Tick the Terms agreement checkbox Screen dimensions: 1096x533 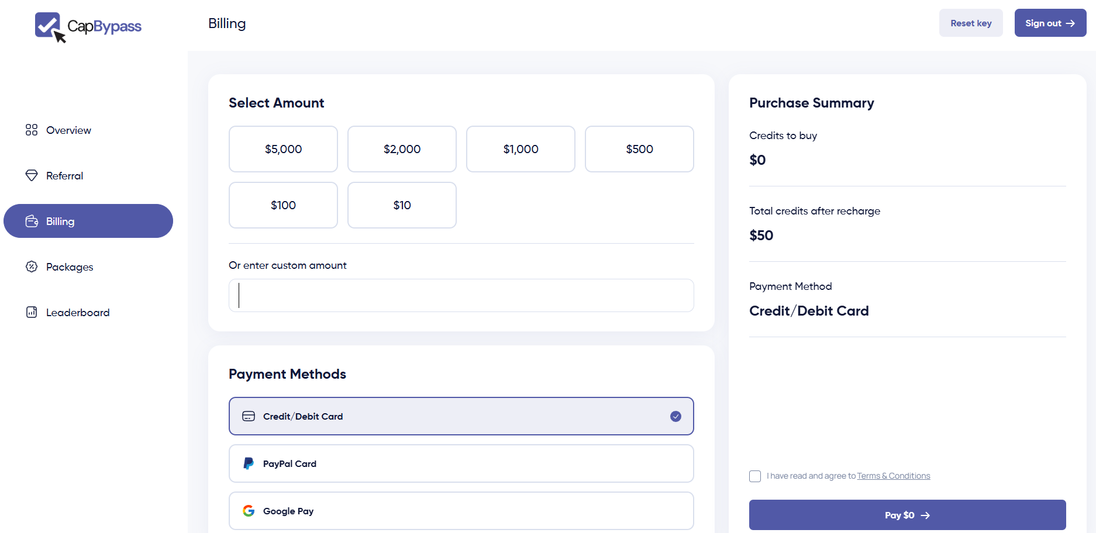(755, 476)
